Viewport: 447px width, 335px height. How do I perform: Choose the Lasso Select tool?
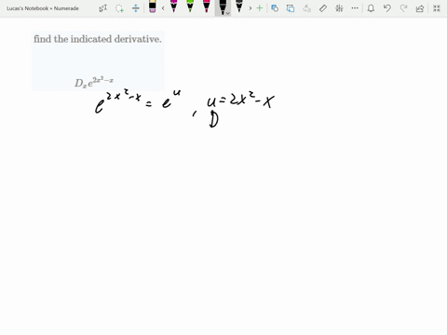tap(119, 8)
